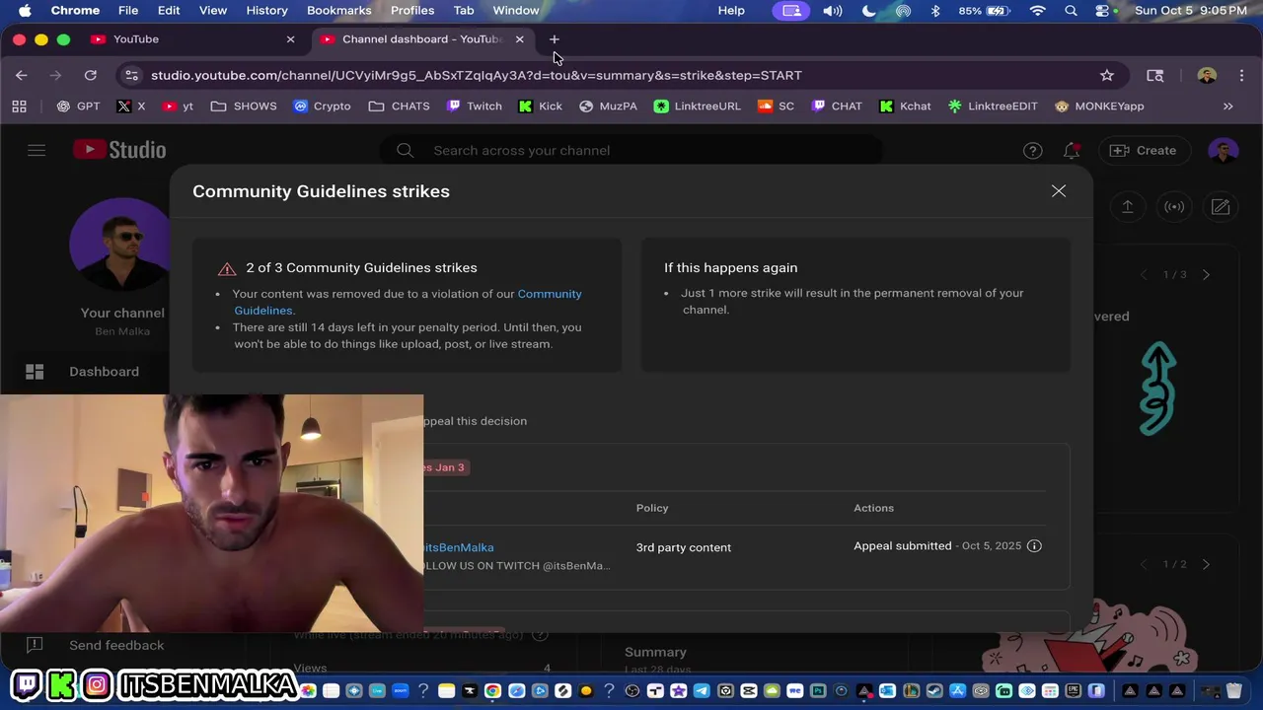
Task: Click the address bar URL
Action: tap(477, 75)
